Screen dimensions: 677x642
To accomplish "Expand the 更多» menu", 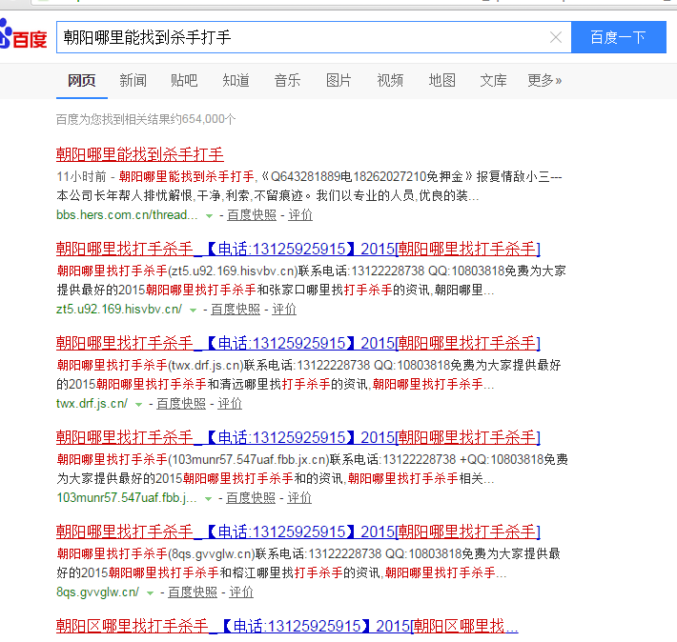I will click(544, 80).
